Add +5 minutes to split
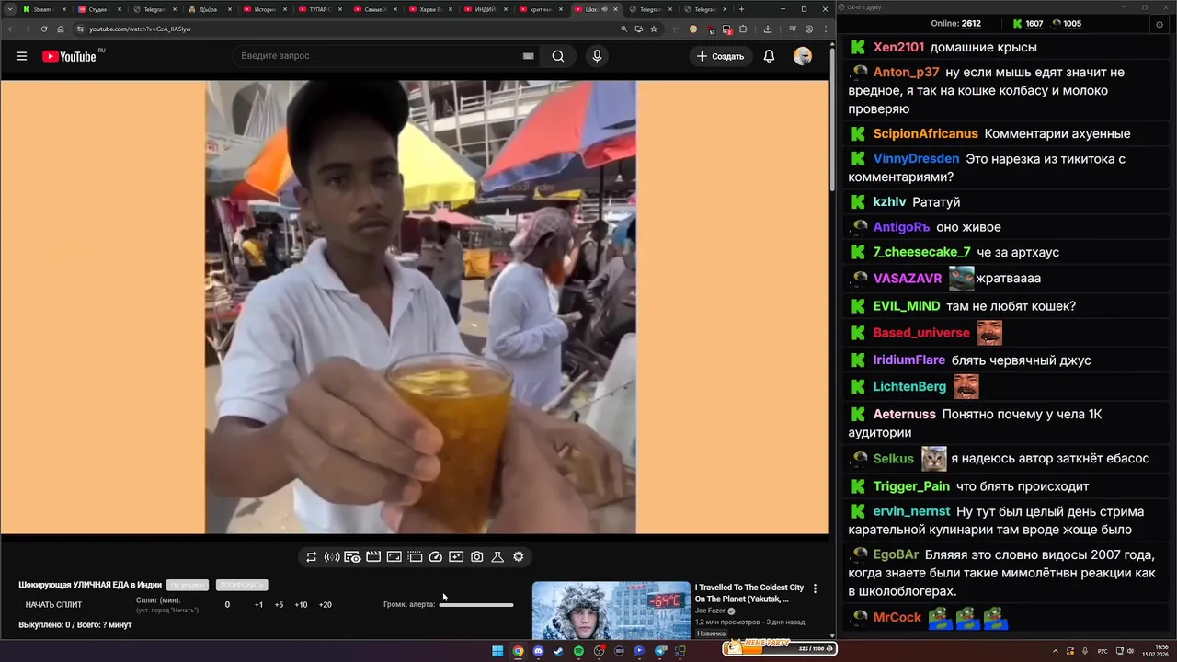Screen dimensions: 1177x662 coord(279,604)
